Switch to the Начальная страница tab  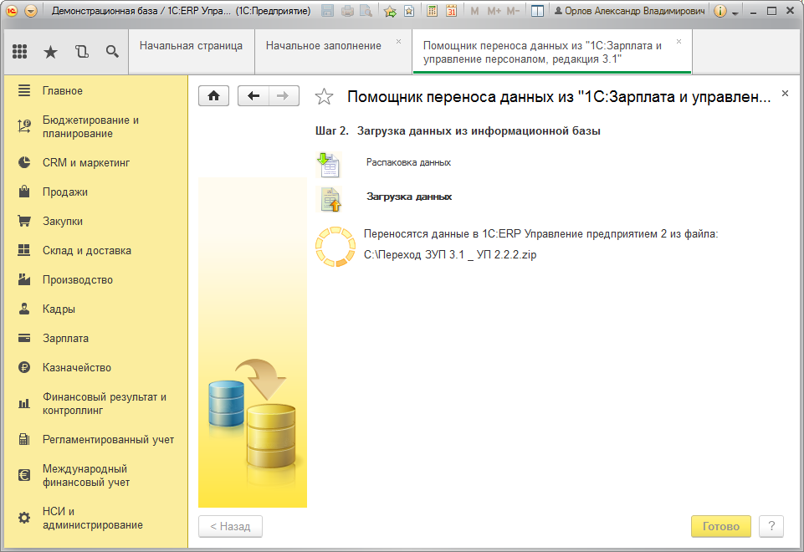tap(191, 46)
